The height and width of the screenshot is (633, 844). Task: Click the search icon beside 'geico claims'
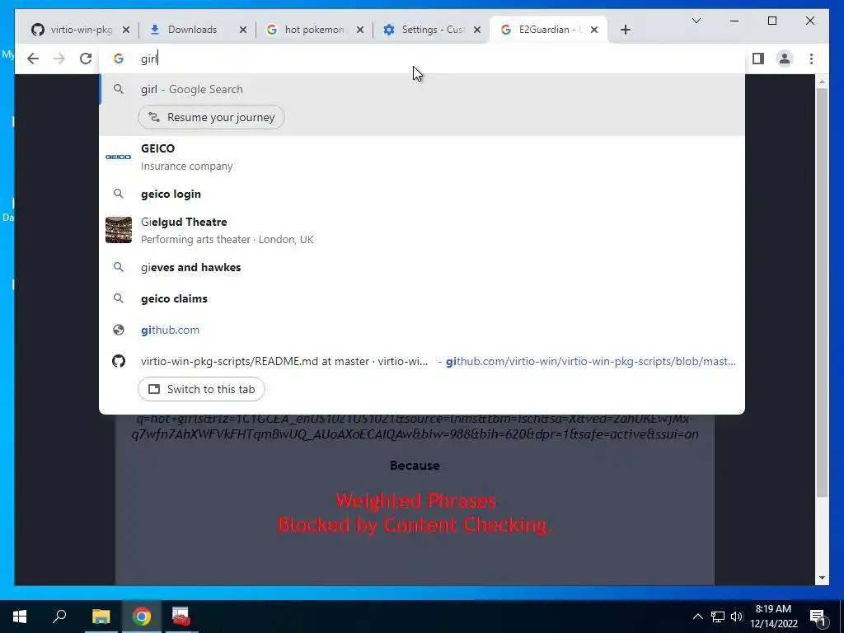click(119, 298)
